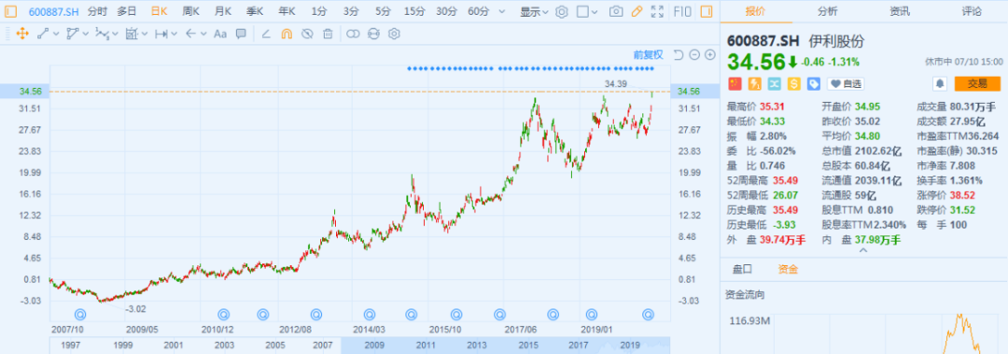
Task: Toggle the left sidebar panel icon
Action: click(x=10, y=11)
